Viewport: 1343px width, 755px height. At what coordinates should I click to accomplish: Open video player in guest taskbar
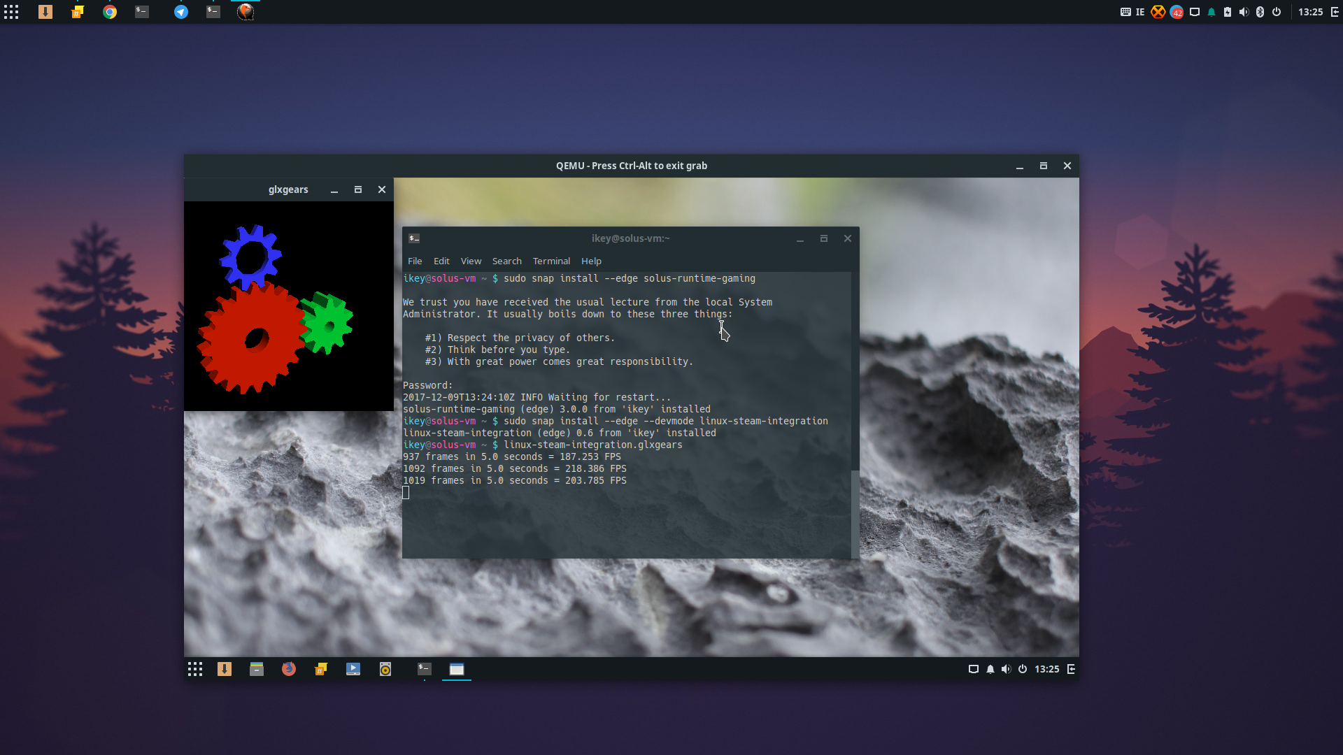click(353, 669)
